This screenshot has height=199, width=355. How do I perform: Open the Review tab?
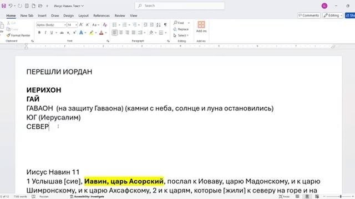click(120, 15)
